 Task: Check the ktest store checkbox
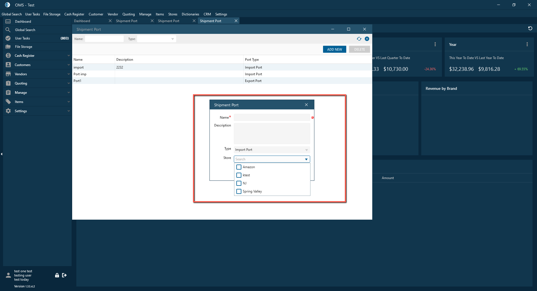(239, 175)
